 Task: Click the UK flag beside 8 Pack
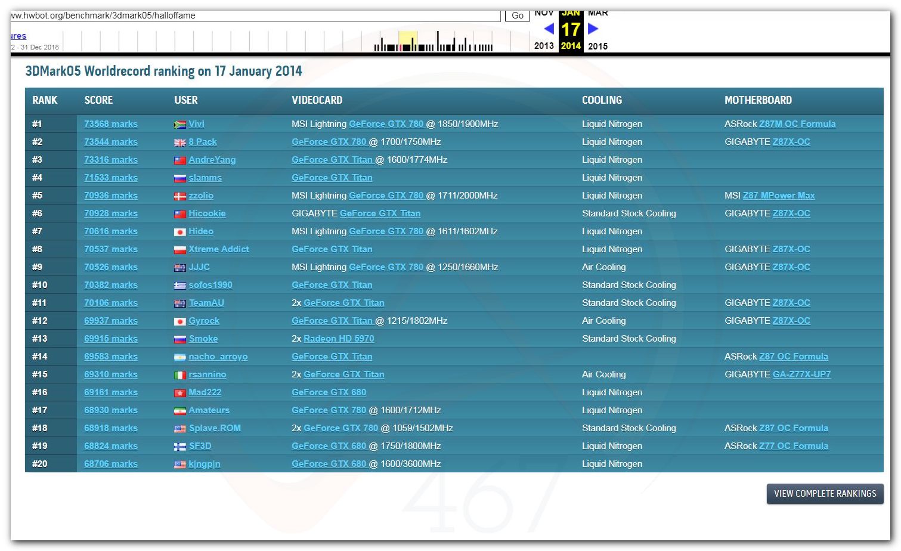179,143
